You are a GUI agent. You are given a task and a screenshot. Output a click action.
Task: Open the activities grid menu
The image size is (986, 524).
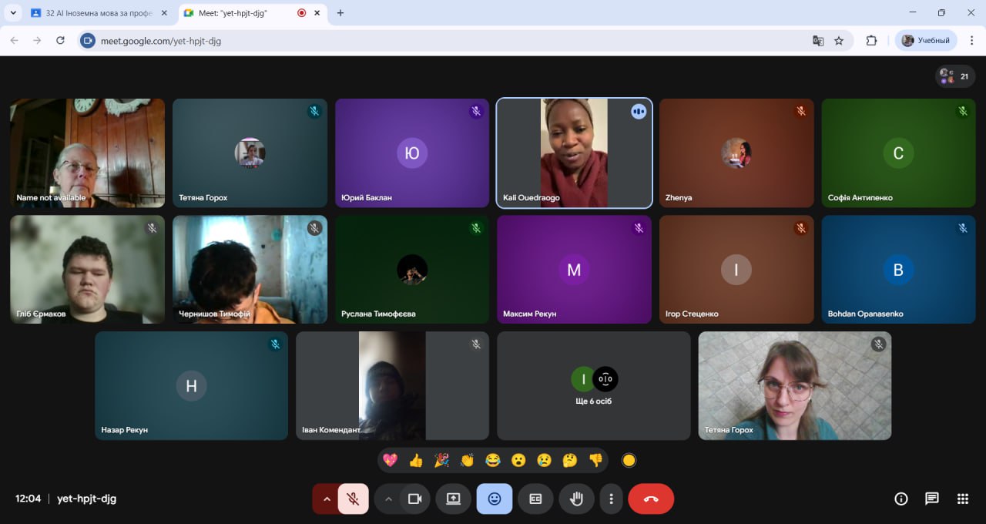point(962,499)
